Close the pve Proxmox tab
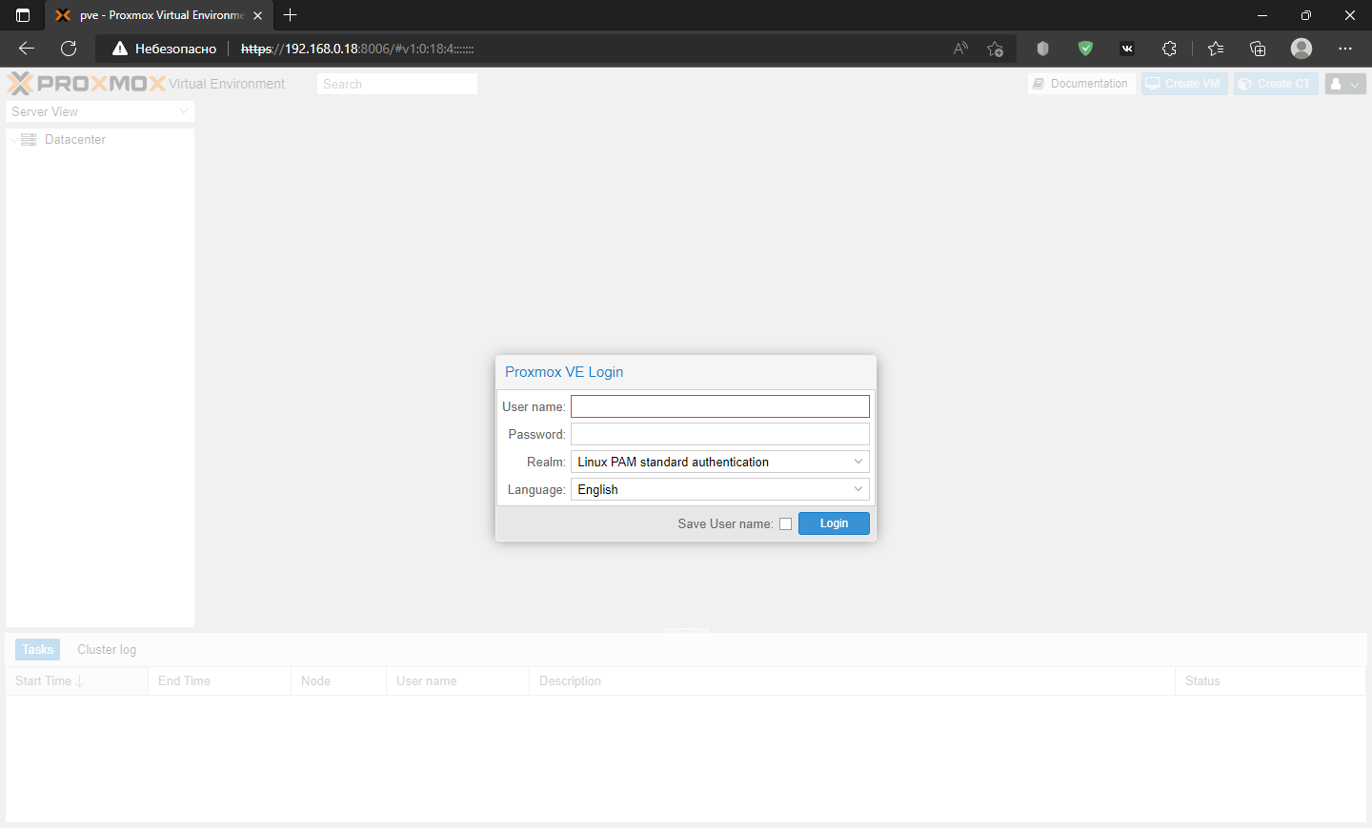The width and height of the screenshot is (1372, 828). [x=257, y=15]
